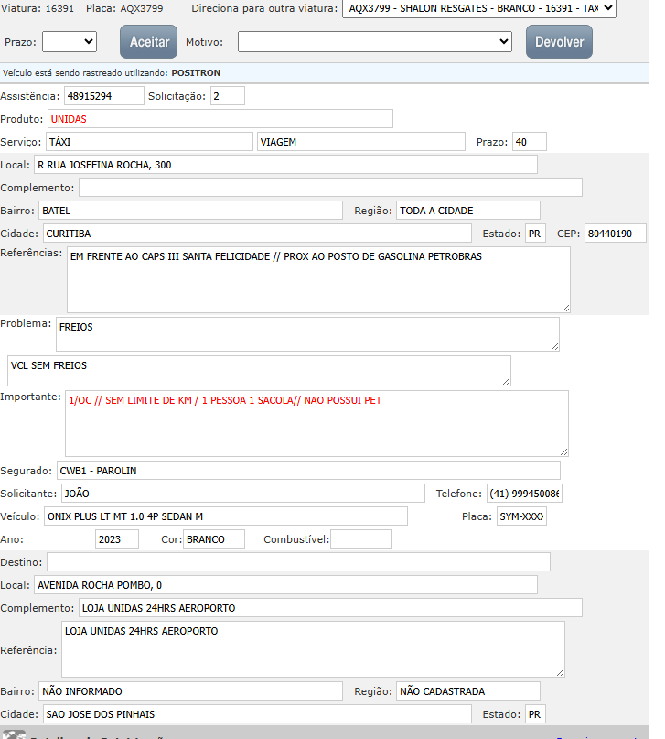This screenshot has height=739, width=665.
Task: Click the Cidade field CURITIBA
Action: click(257, 233)
